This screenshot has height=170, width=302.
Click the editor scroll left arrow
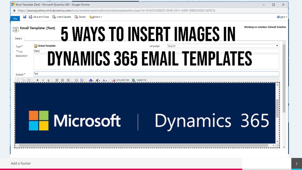pyautogui.click(x=17, y=145)
